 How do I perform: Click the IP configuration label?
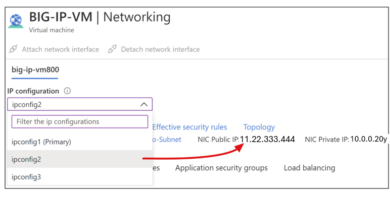pyautogui.click(x=33, y=91)
